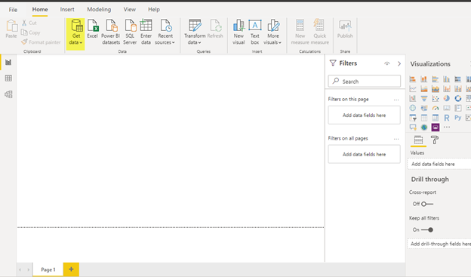Connect to Power BI datasets
Screen dimensions: 471x277
111,32
